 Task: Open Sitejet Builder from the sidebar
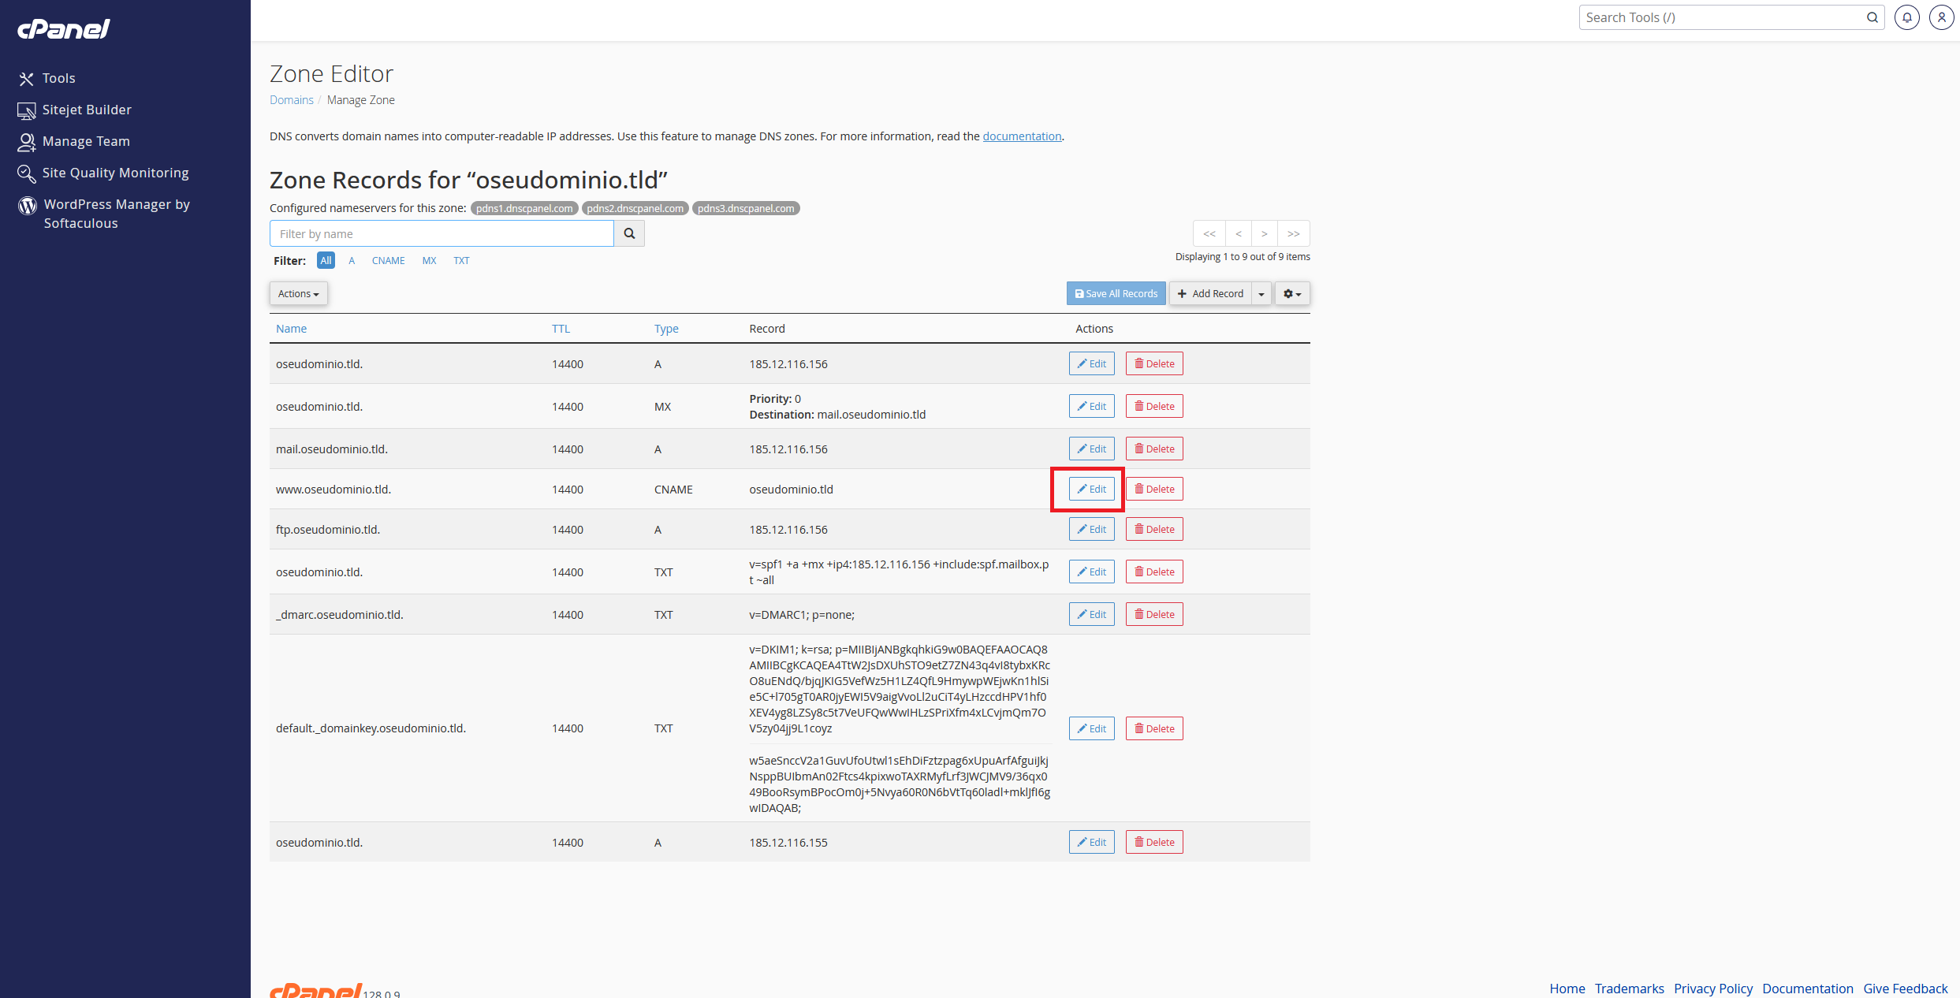pyautogui.click(x=86, y=110)
